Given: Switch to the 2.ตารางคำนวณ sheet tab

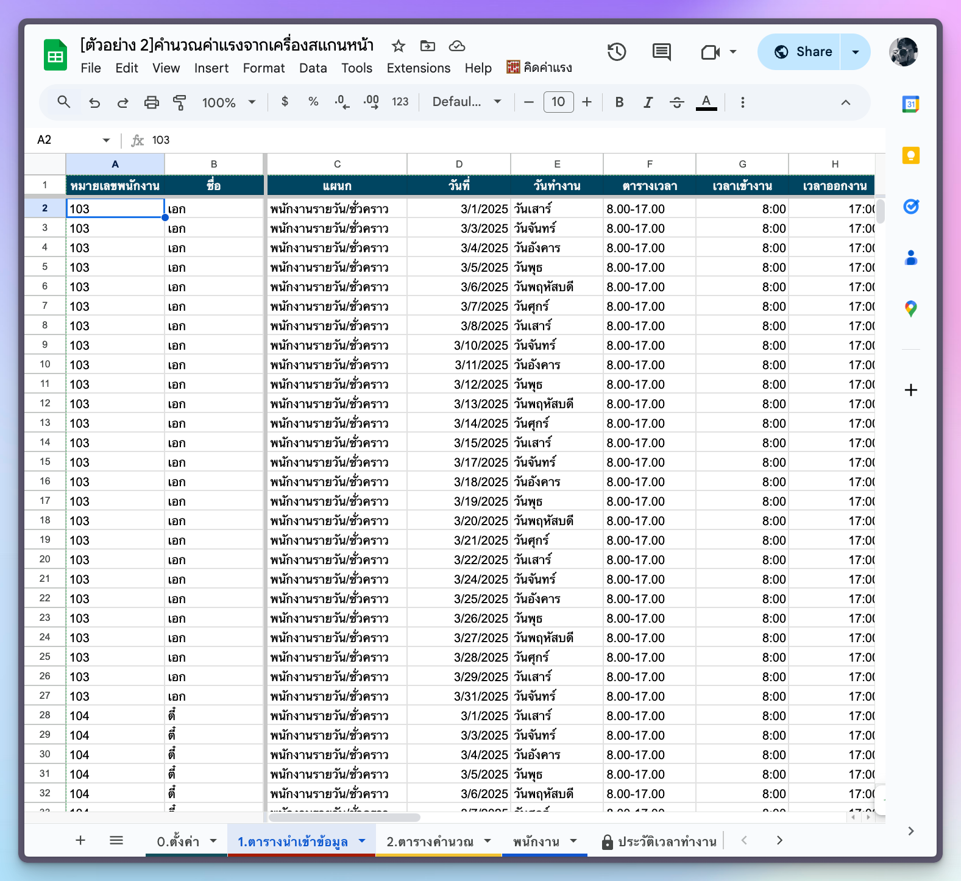Looking at the screenshot, I should [x=430, y=842].
